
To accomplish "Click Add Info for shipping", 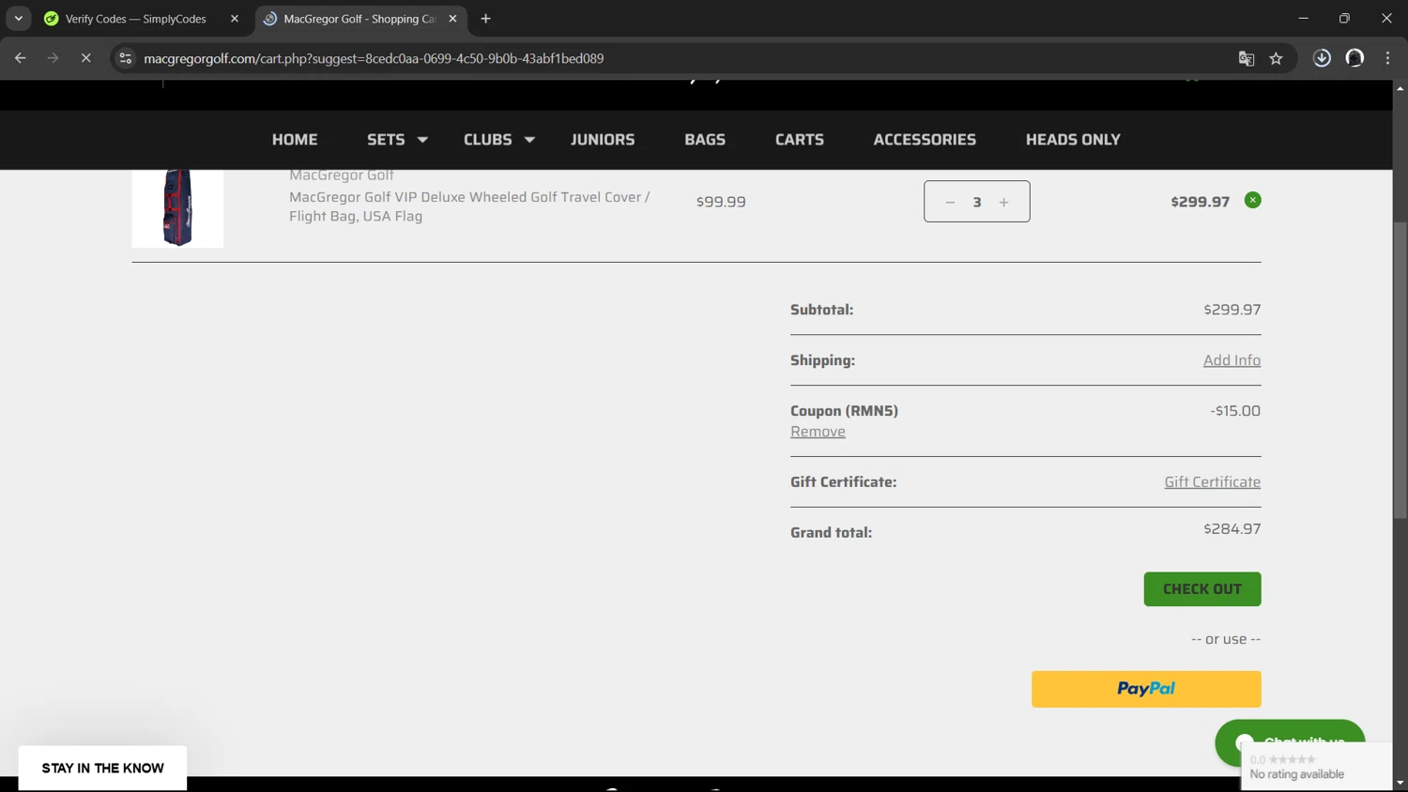I will tap(1232, 360).
